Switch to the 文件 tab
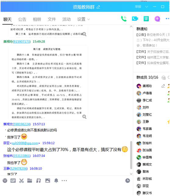The width and height of the screenshot is (170, 196). tap(51, 19)
